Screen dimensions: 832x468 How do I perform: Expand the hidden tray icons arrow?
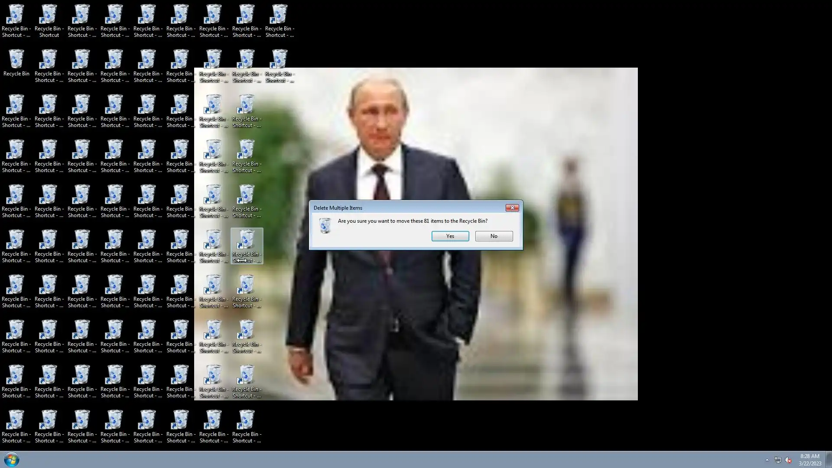pyautogui.click(x=767, y=460)
